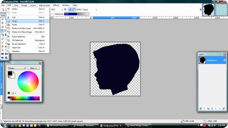Click the primary black color swatch
The height and width of the screenshot is (128, 228).
tap(10, 73)
